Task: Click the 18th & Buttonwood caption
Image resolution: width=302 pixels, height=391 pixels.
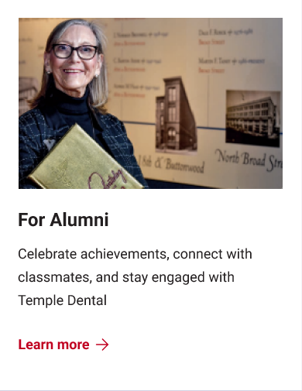Action: coord(172,164)
